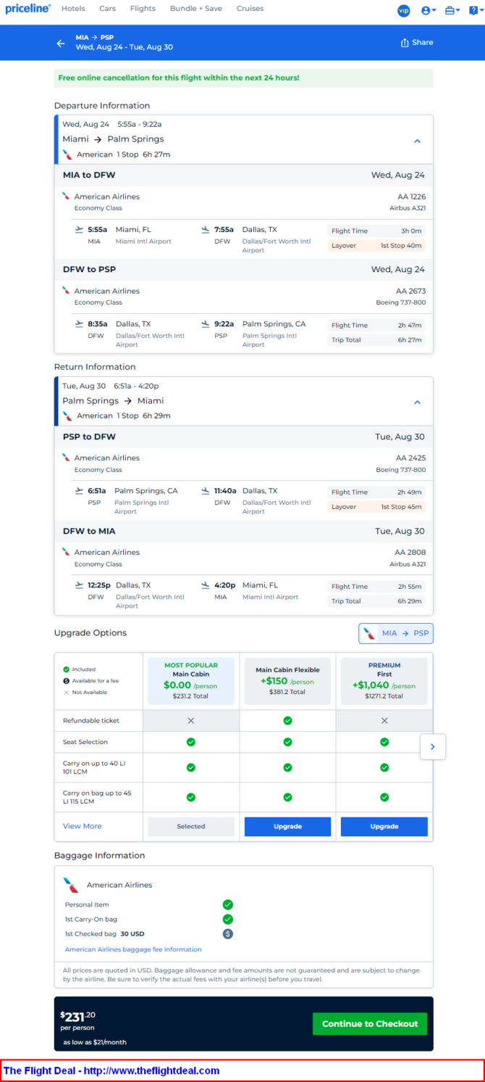Open the Cruises tab
The height and width of the screenshot is (1082, 485).
coord(250,9)
